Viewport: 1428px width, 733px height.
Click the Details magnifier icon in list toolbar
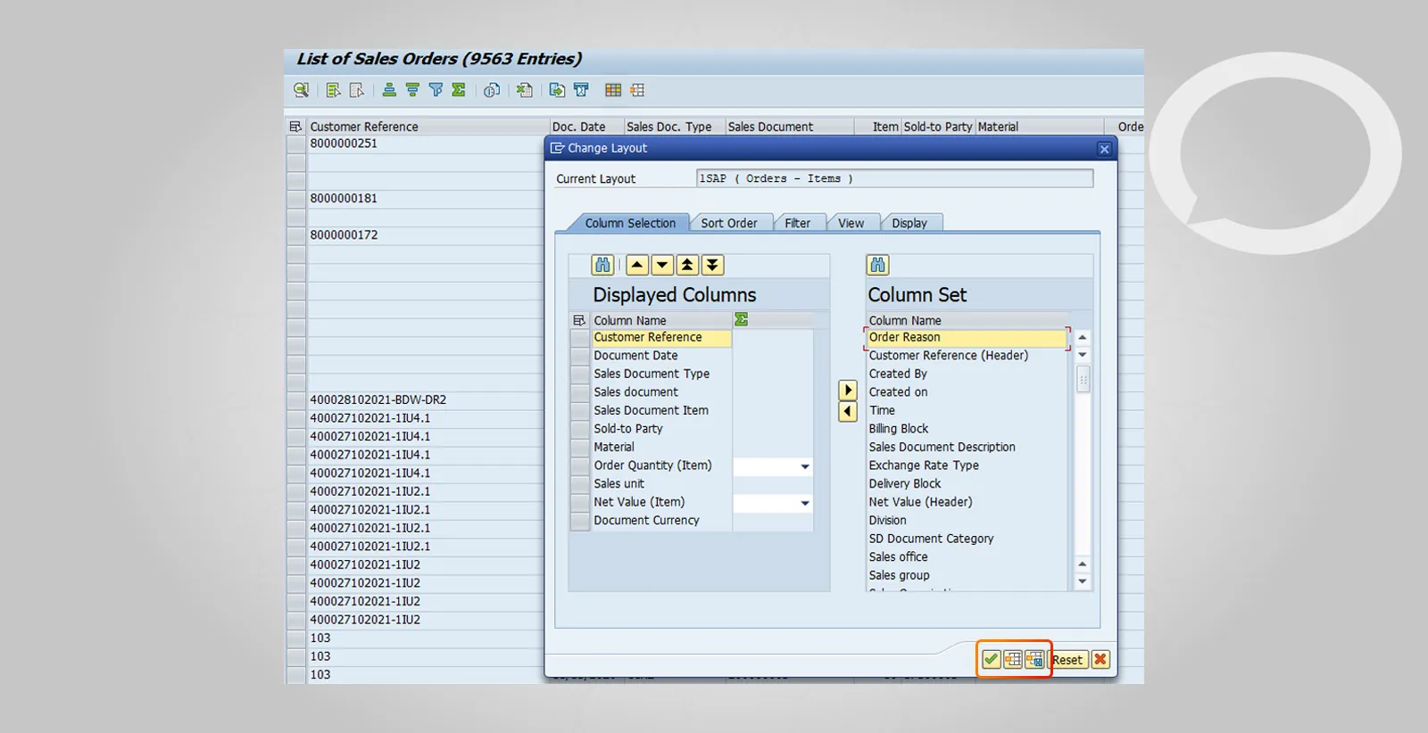(x=302, y=90)
